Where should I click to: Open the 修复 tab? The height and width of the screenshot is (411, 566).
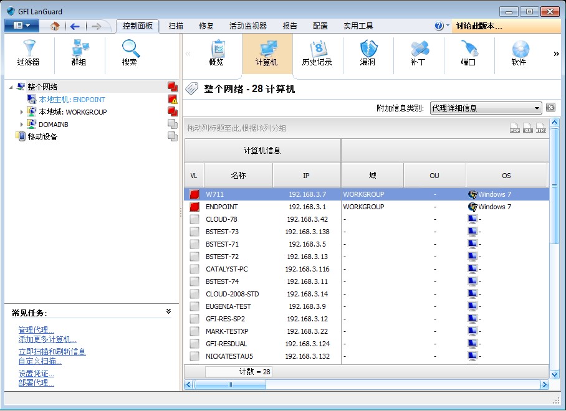206,26
